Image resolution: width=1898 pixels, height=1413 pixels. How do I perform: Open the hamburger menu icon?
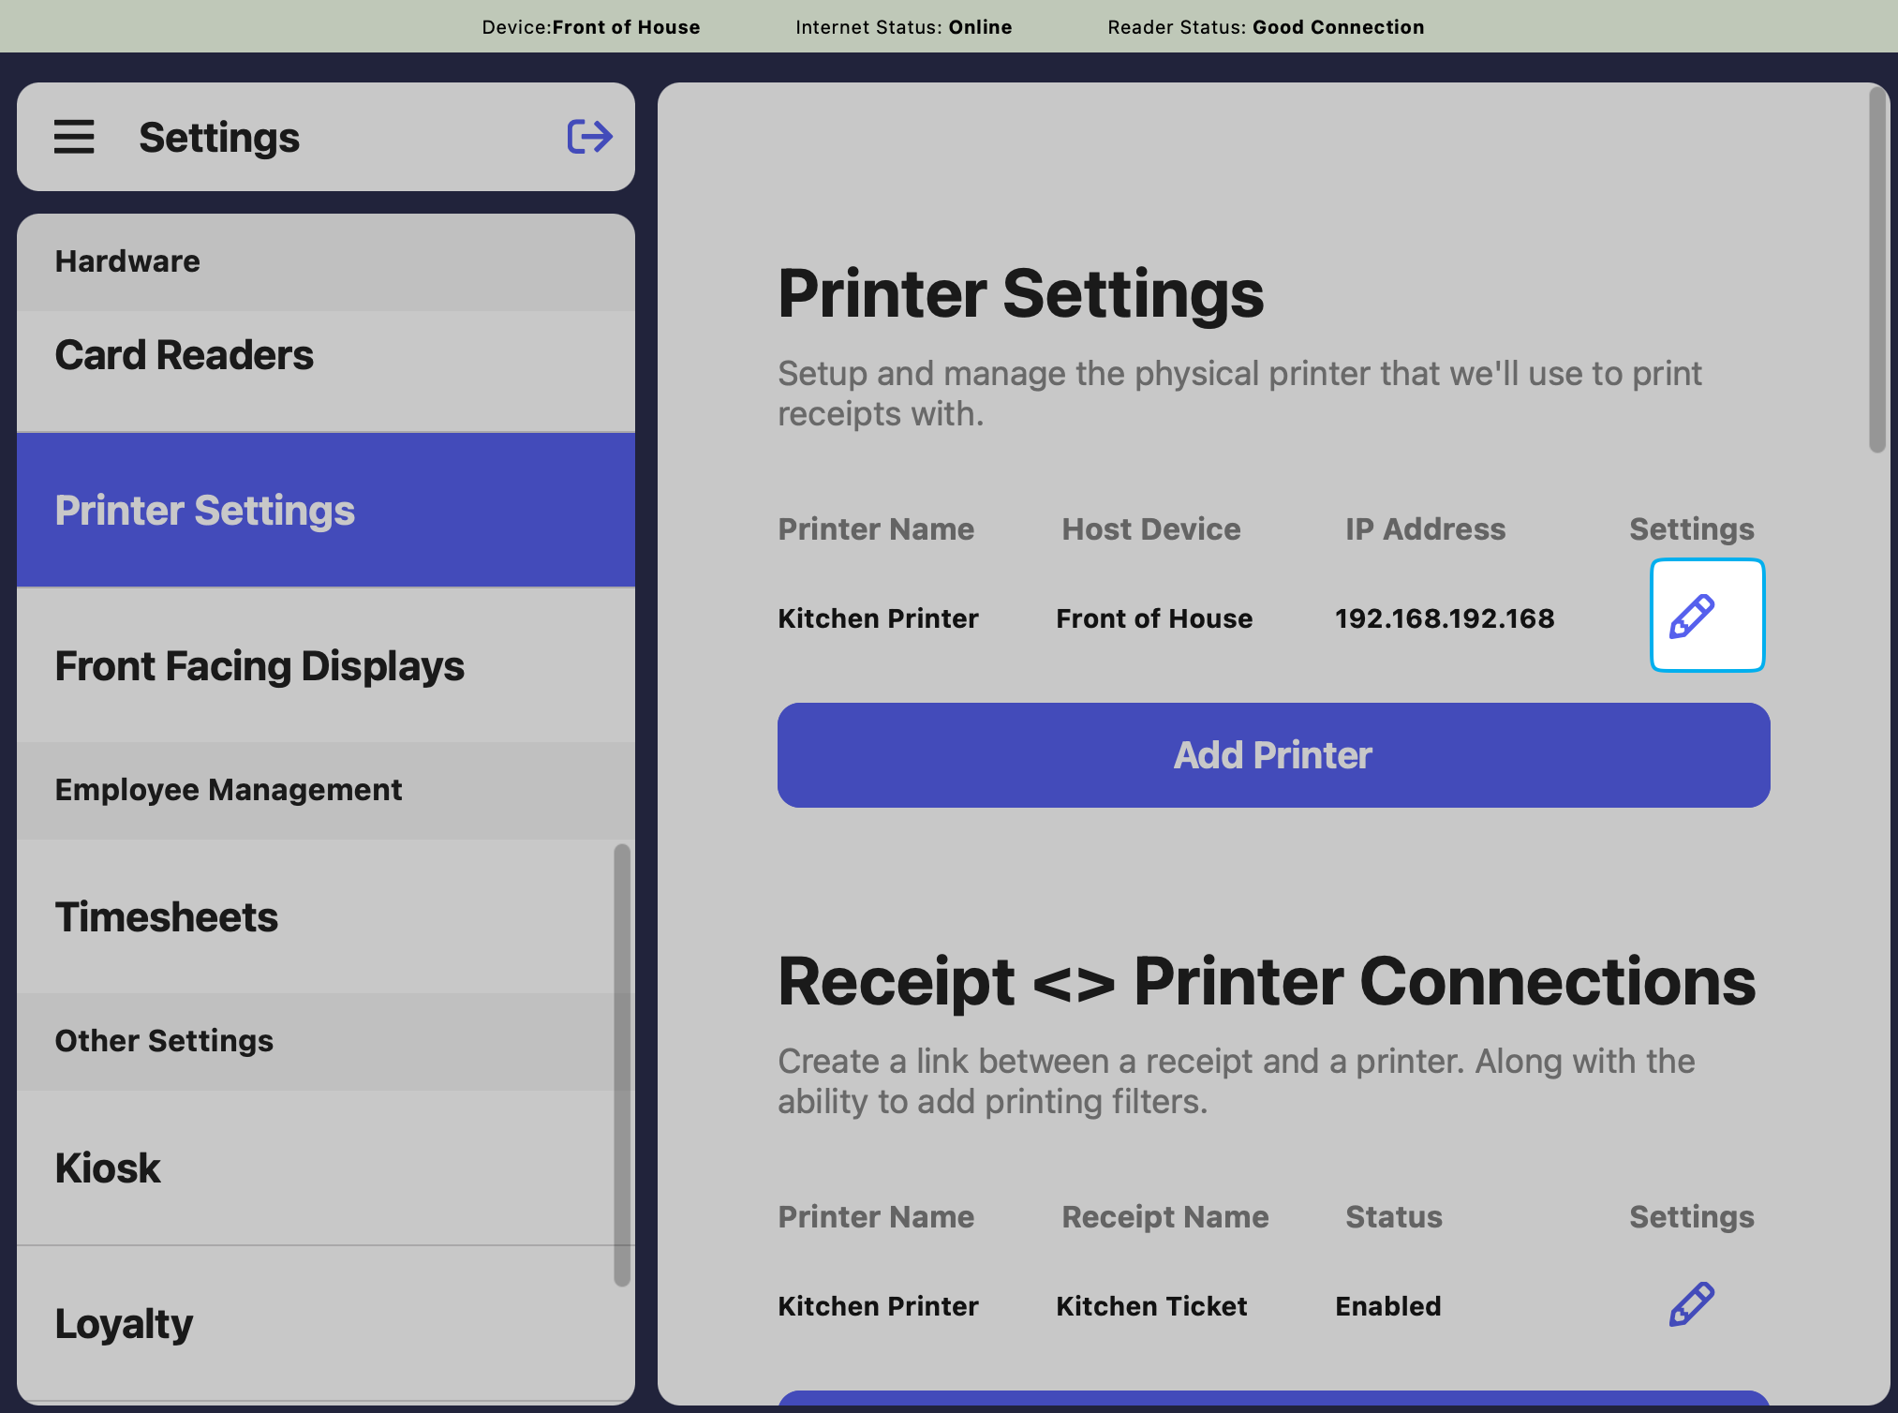[x=74, y=137]
